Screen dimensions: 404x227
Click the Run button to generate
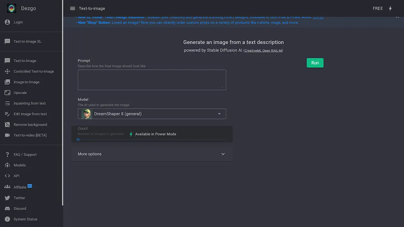click(314, 63)
